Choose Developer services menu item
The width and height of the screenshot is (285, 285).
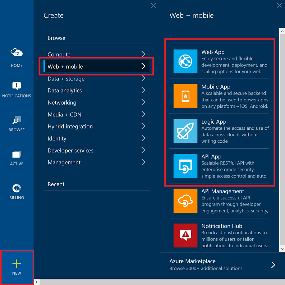[96, 151]
